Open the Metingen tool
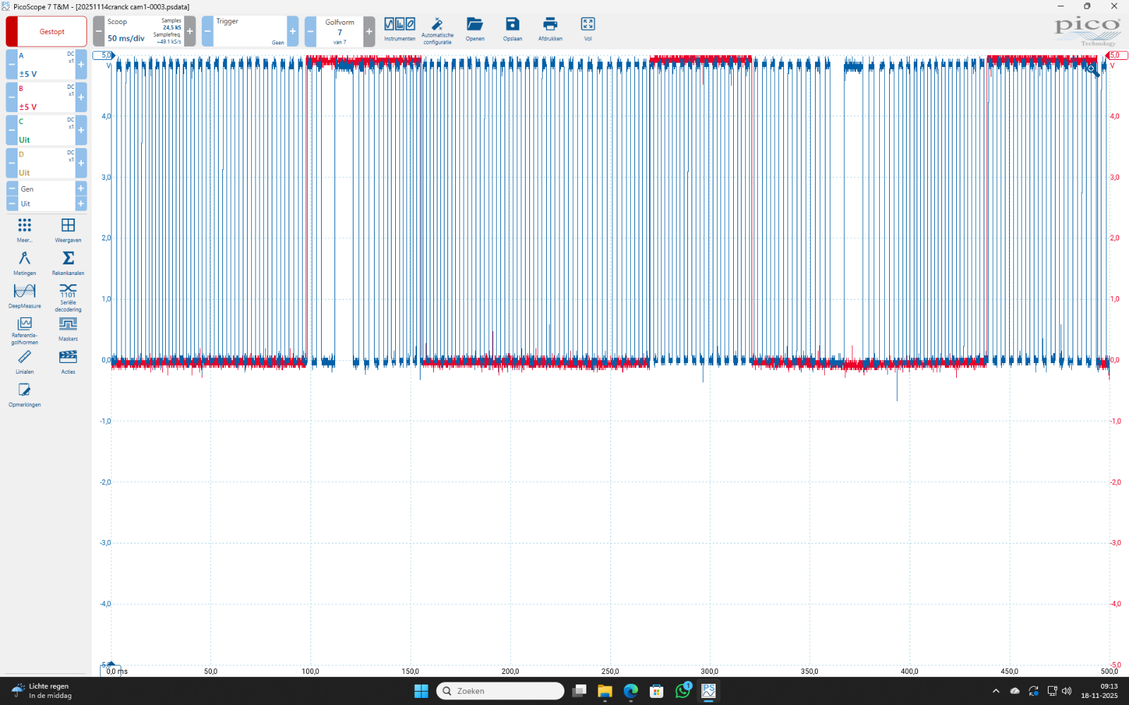1129x705 pixels. pyautogui.click(x=25, y=263)
